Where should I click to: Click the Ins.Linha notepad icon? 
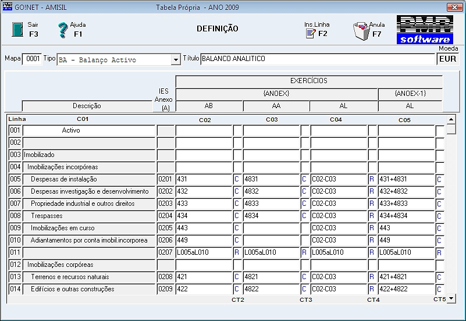coord(311,34)
